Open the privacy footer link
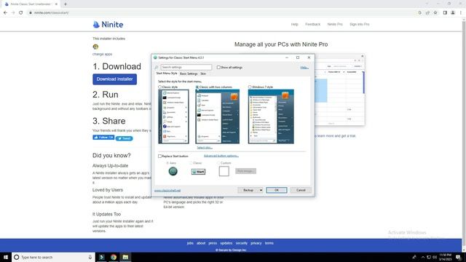The image size is (466, 262). point(256,243)
